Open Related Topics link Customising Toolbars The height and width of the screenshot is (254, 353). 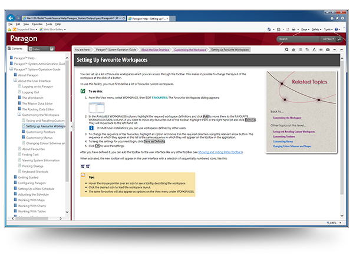point(283,136)
